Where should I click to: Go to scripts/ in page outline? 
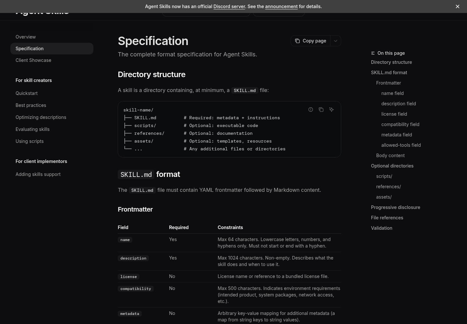point(384,176)
